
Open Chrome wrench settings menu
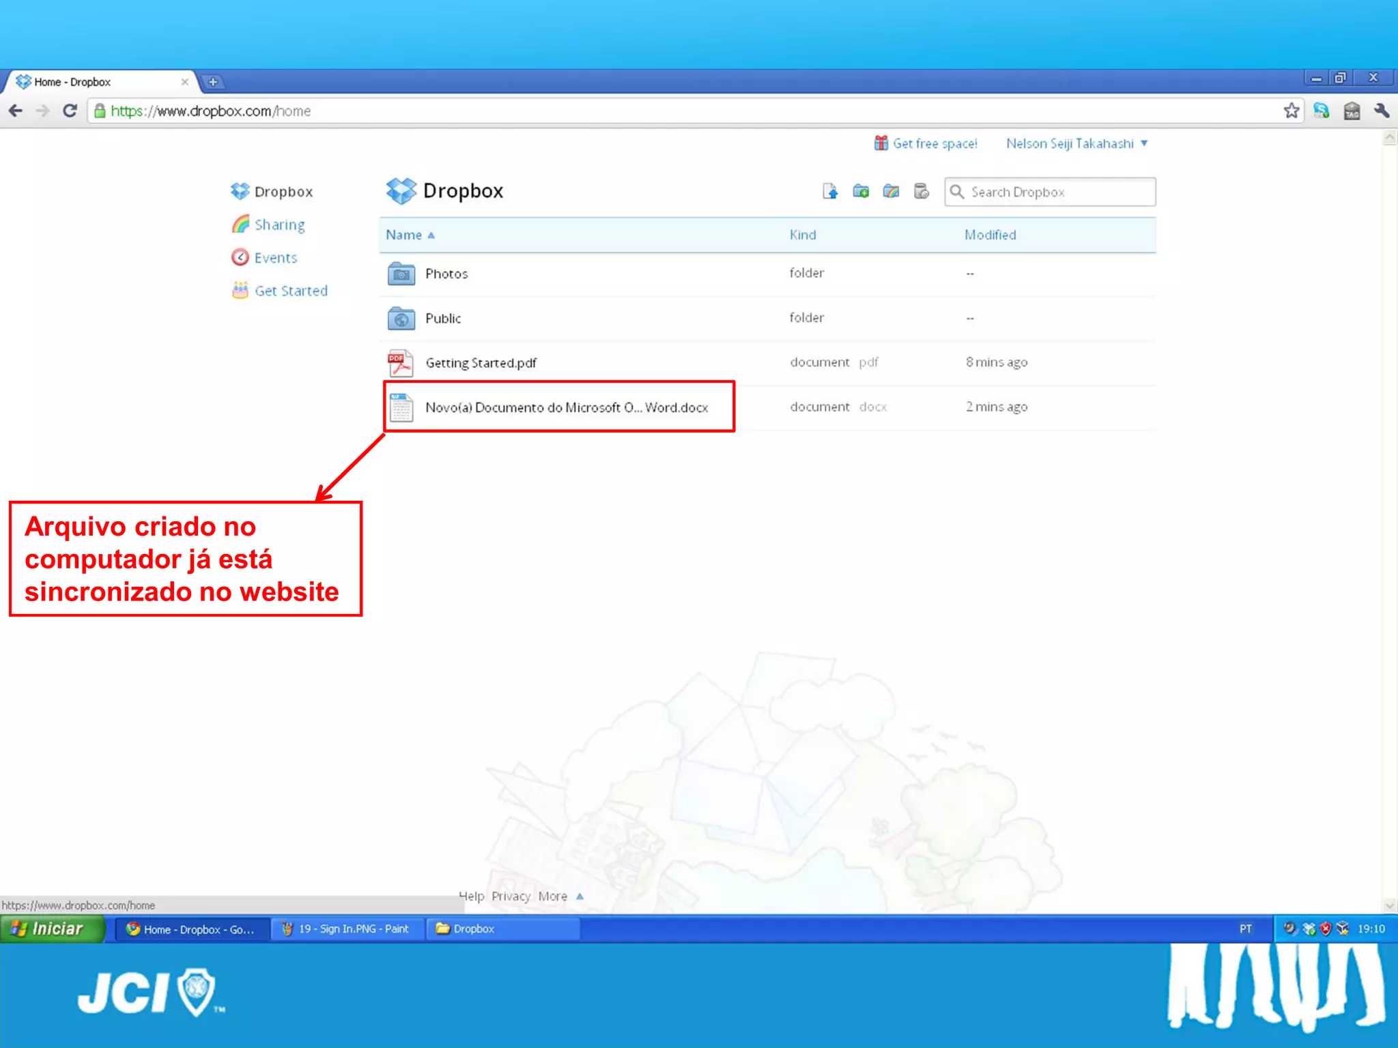coord(1382,111)
